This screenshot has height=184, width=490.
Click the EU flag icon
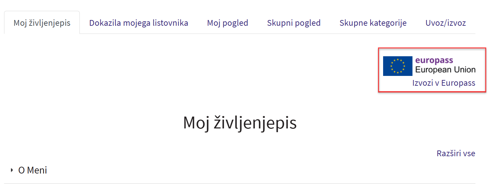click(x=397, y=66)
